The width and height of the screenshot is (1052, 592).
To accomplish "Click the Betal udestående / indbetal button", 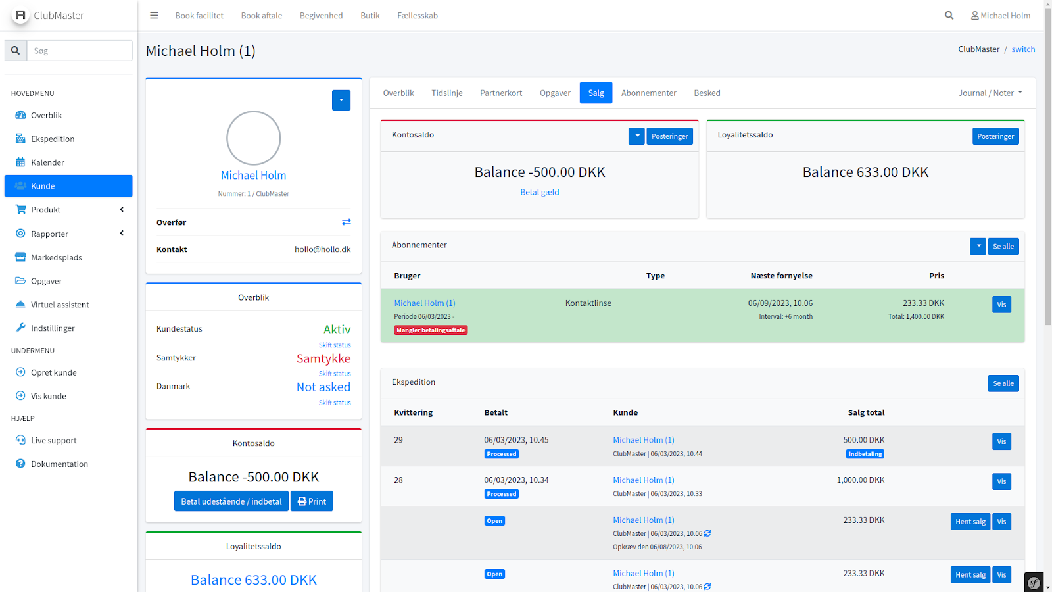I will (x=231, y=501).
